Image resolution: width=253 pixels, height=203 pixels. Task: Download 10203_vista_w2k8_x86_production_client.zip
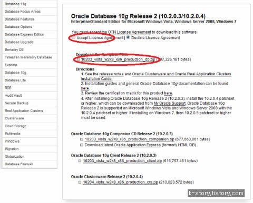coord(122,161)
